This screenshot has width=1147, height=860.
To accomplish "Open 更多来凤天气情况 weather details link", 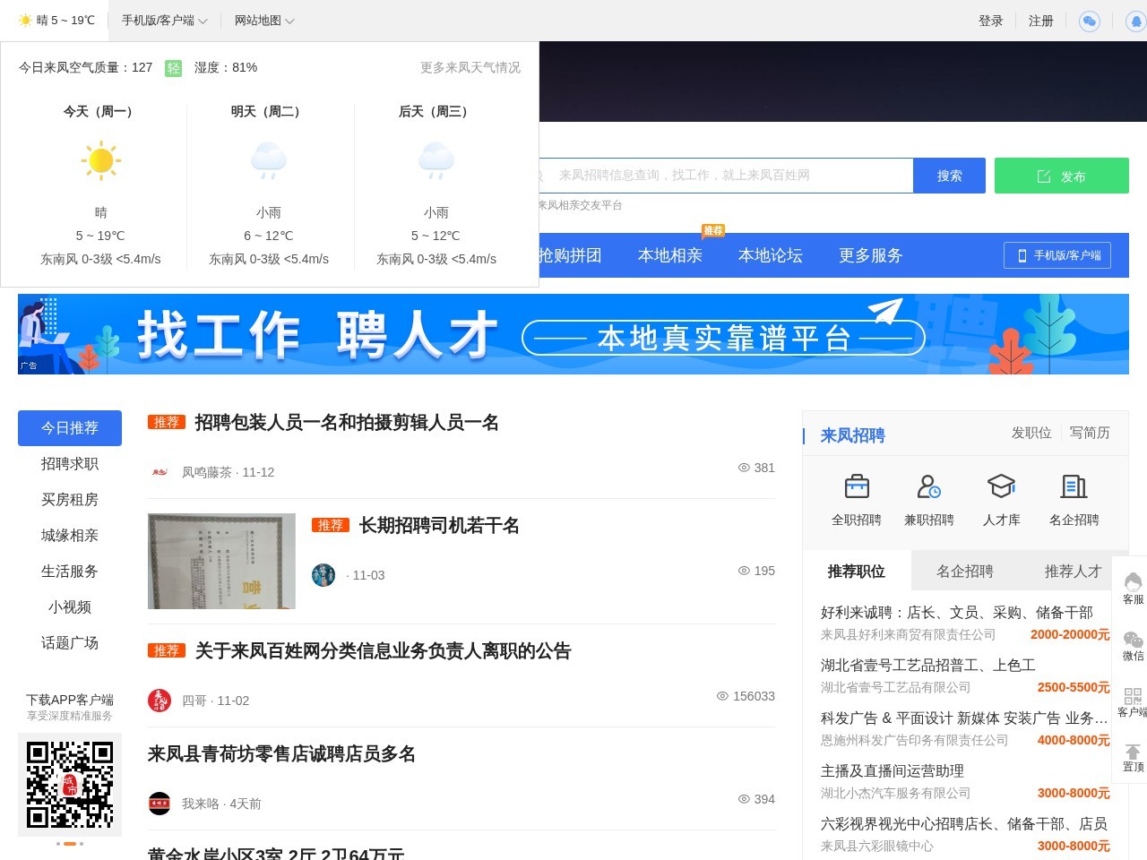I will tap(470, 67).
